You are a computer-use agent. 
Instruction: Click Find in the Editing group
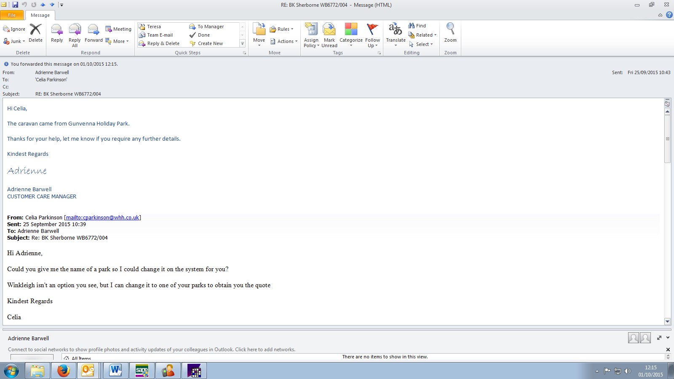click(x=417, y=26)
